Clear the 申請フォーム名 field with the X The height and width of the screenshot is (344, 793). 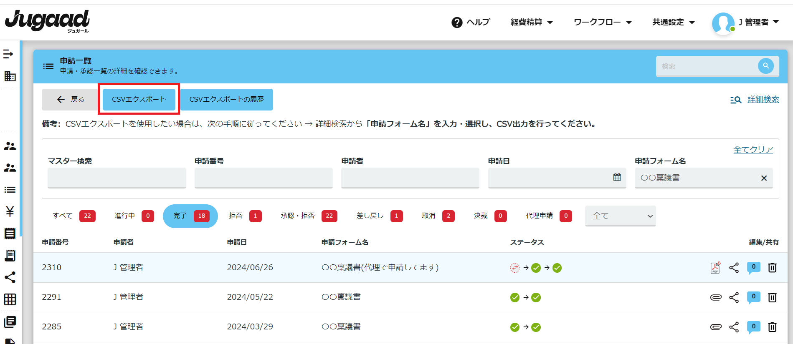(x=764, y=178)
